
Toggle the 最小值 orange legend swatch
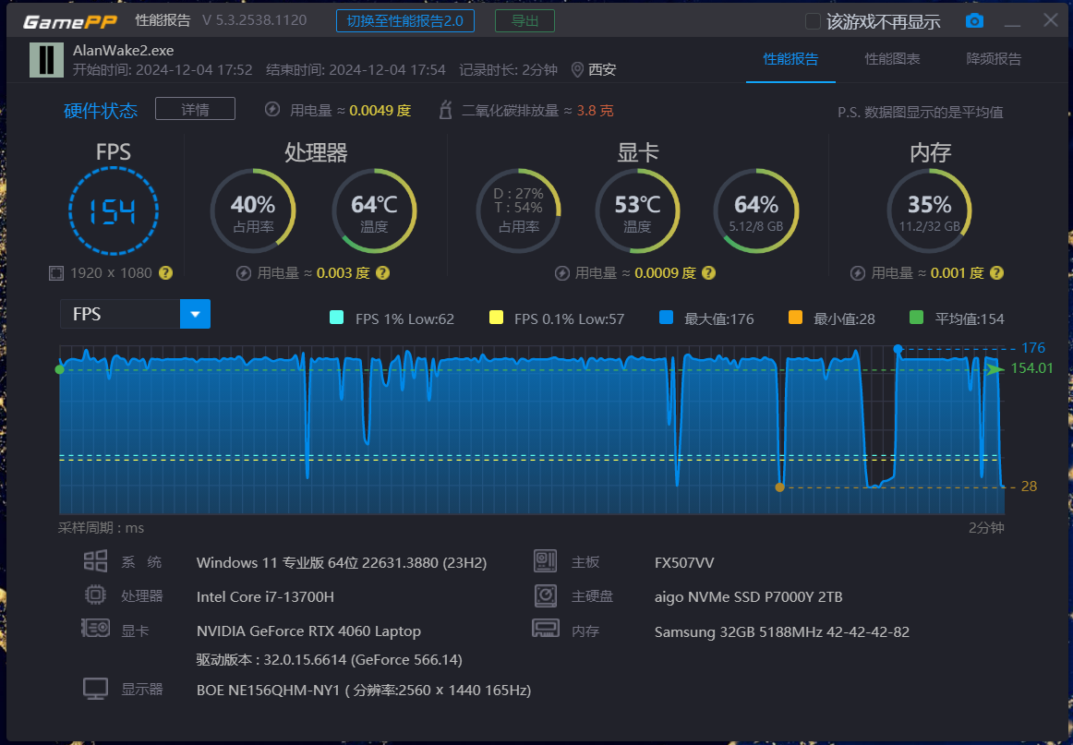click(795, 317)
